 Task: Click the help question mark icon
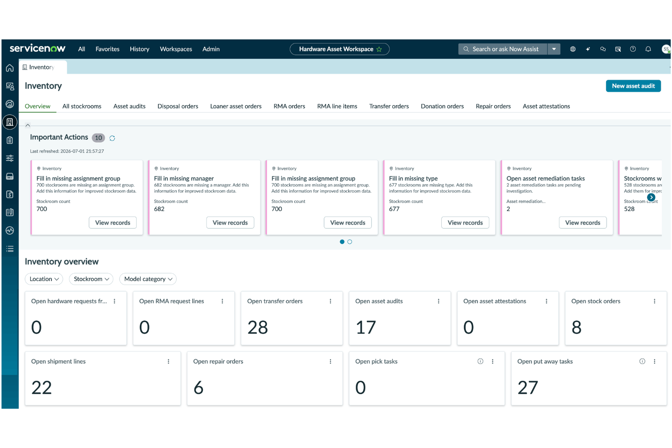[x=633, y=49]
